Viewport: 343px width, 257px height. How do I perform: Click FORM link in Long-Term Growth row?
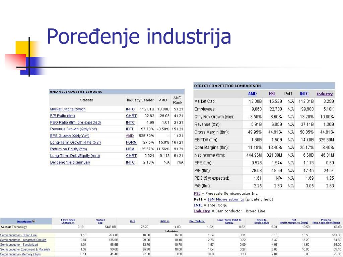click(131, 143)
